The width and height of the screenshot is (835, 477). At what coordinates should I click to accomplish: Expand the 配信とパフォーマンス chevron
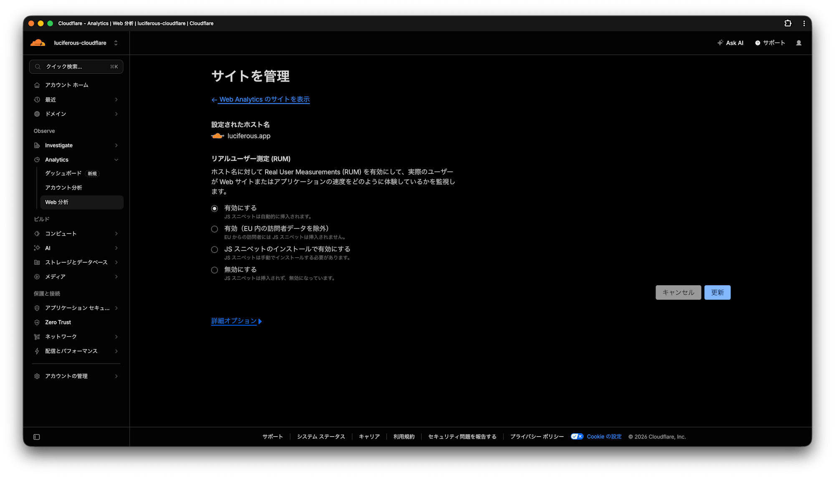116,351
